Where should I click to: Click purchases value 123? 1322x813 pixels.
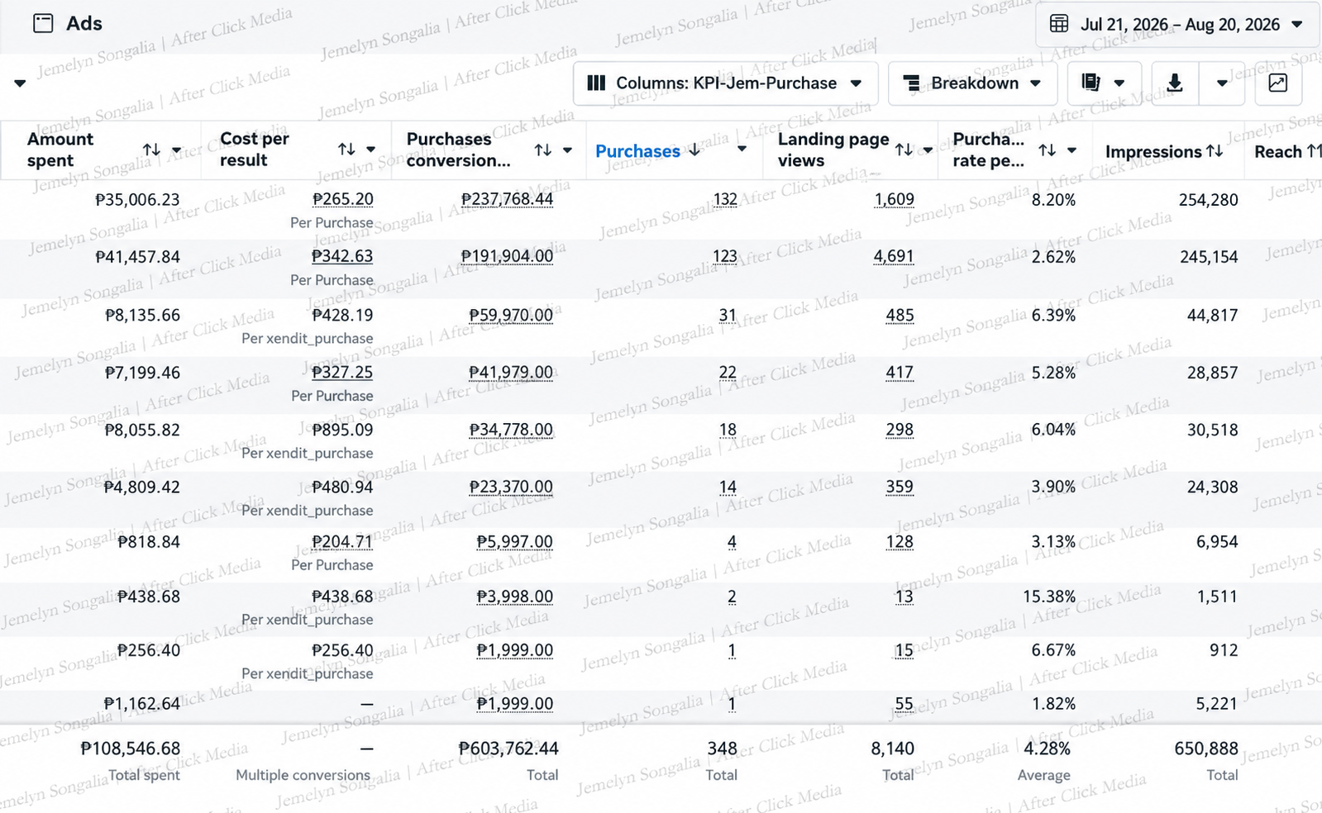click(725, 256)
